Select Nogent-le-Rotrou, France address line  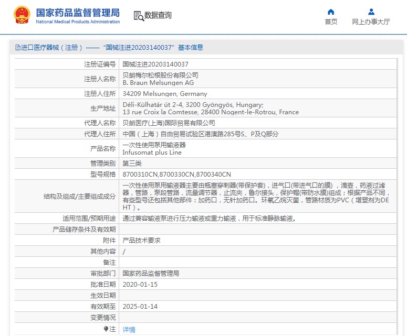211,112
